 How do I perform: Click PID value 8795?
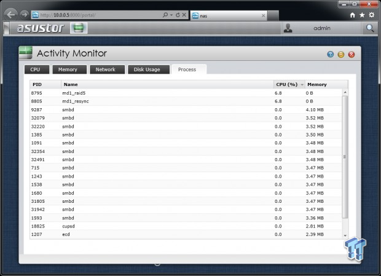click(36, 93)
